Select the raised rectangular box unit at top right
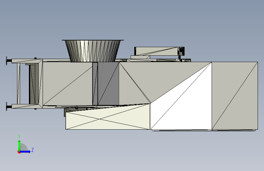 pyautogui.click(x=159, y=51)
